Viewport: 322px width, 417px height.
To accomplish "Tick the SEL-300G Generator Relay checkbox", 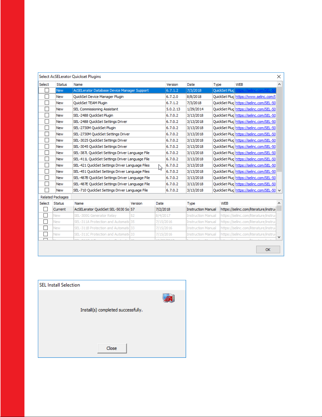I will tap(45, 215).
